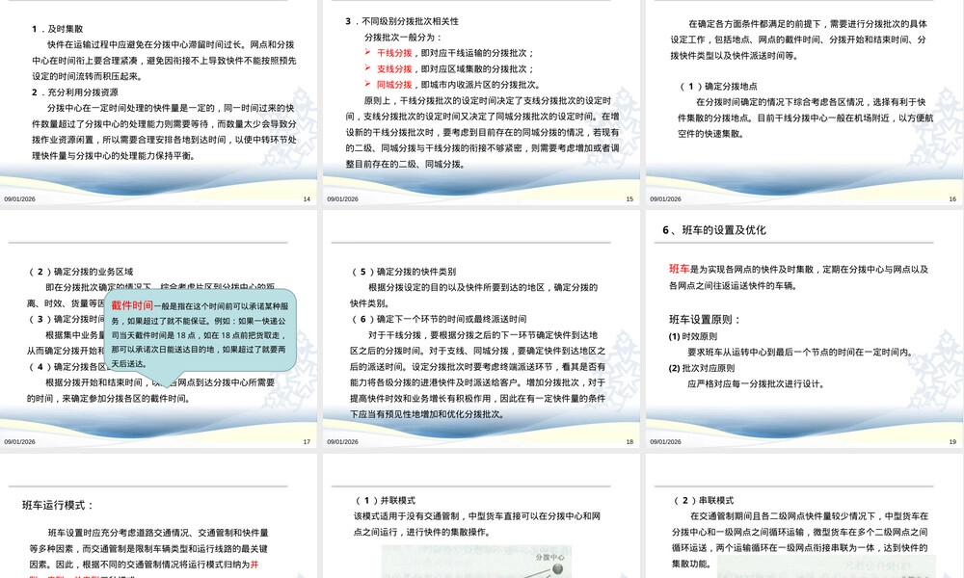Select slide 19 thumbnail titled 班车的设置及优化
Viewport: 964px width, 578px height.
pyautogui.click(x=804, y=328)
